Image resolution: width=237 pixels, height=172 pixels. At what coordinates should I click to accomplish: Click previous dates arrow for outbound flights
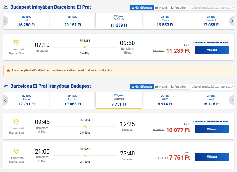point(5,21)
